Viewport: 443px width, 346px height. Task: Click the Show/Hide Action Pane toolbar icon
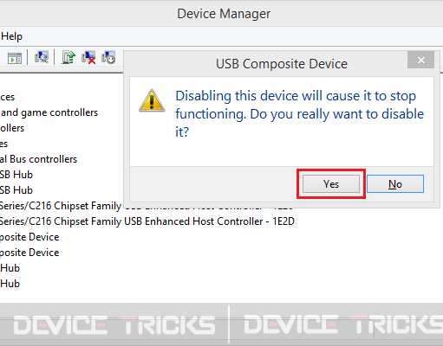[15, 58]
